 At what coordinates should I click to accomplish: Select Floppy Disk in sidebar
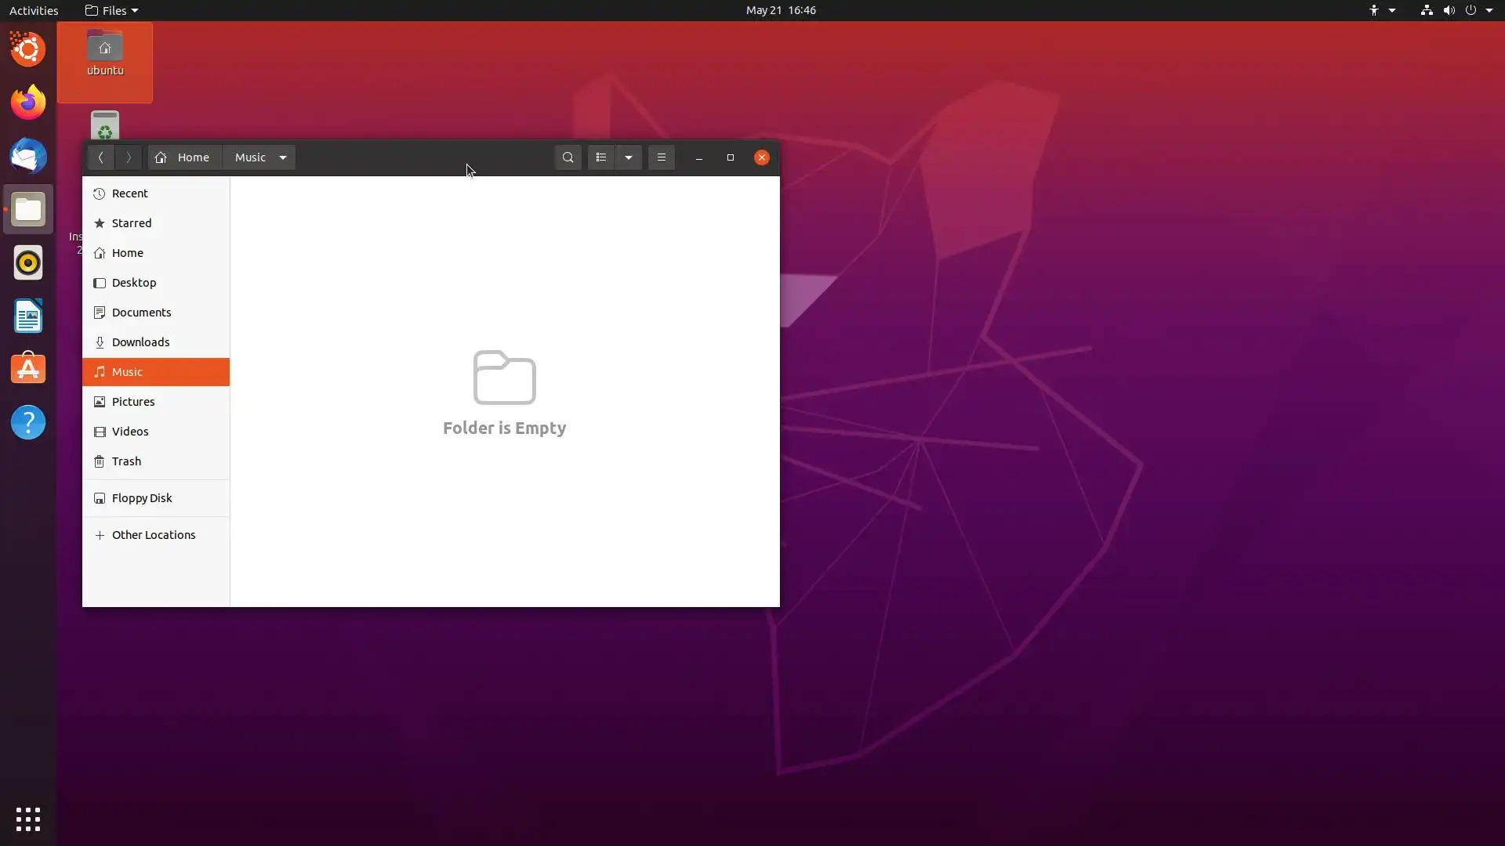pos(142,498)
